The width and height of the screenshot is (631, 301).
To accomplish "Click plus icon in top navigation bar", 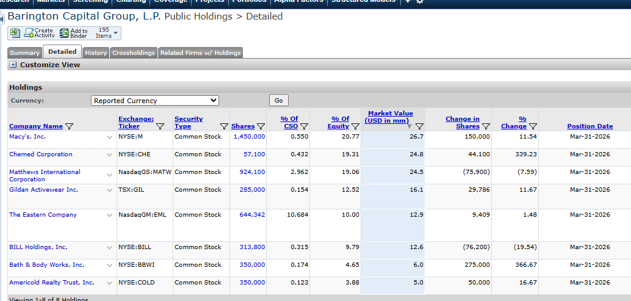I will click(x=408, y=1).
